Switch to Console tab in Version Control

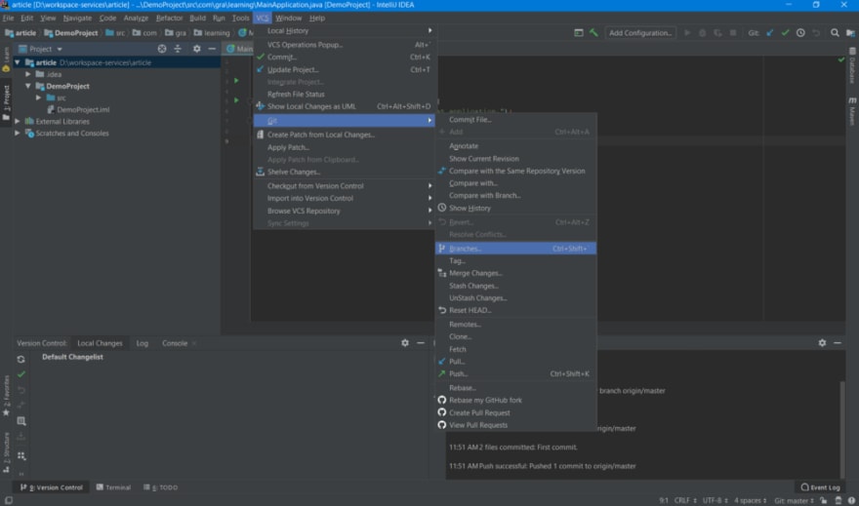click(x=175, y=343)
